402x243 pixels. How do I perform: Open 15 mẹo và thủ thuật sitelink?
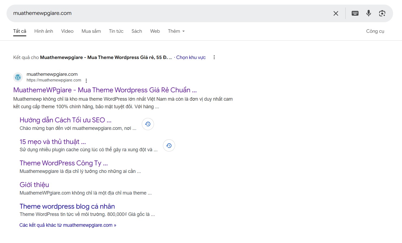point(53,142)
